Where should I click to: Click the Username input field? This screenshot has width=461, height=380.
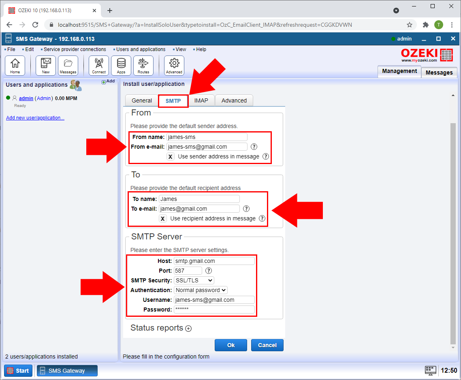click(214, 300)
